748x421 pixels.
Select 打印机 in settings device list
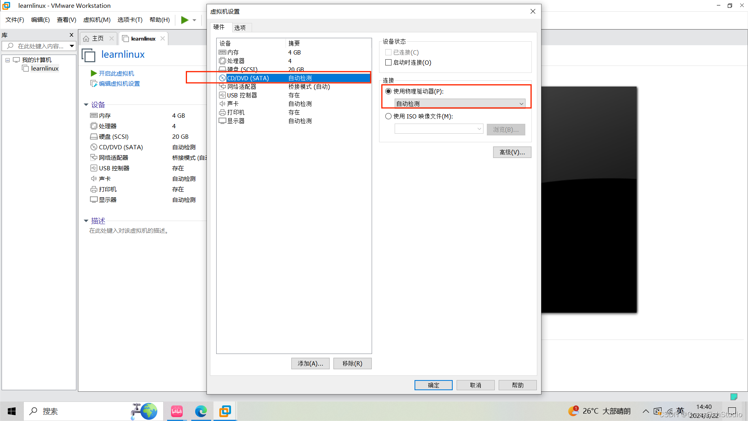[x=294, y=112]
